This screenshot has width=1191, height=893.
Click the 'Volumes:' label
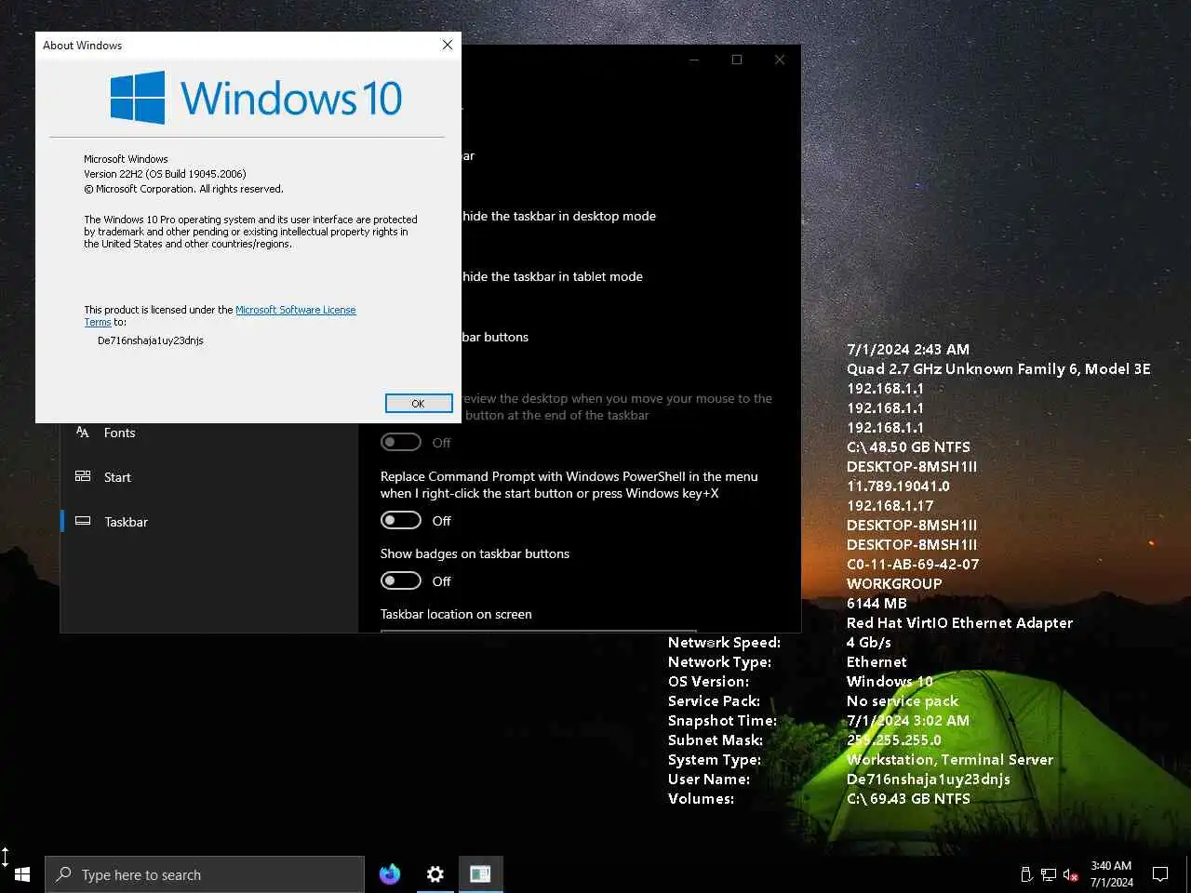(701, 798)
